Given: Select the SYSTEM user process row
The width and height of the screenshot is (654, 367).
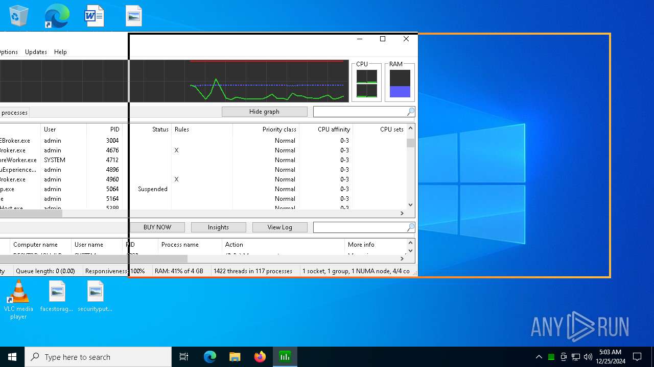Looking at the screenshot, I should click(203, 160).
